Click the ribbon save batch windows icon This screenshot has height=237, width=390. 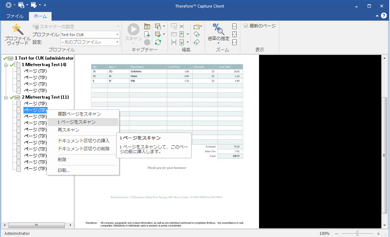pyautogui.click(x=158, y=26)
